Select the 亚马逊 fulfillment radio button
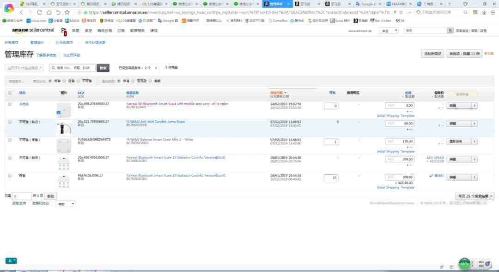 [x=133, y=81]
